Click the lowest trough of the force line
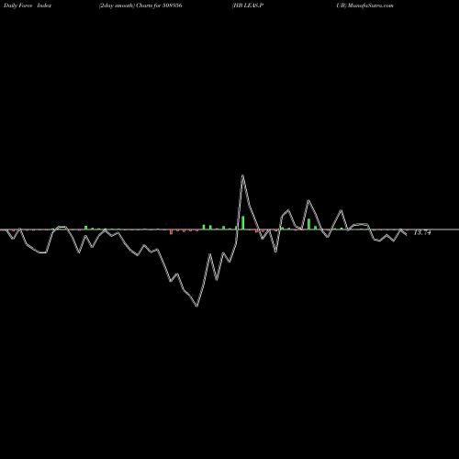The image size is (459, 459). tap(196, 306)
